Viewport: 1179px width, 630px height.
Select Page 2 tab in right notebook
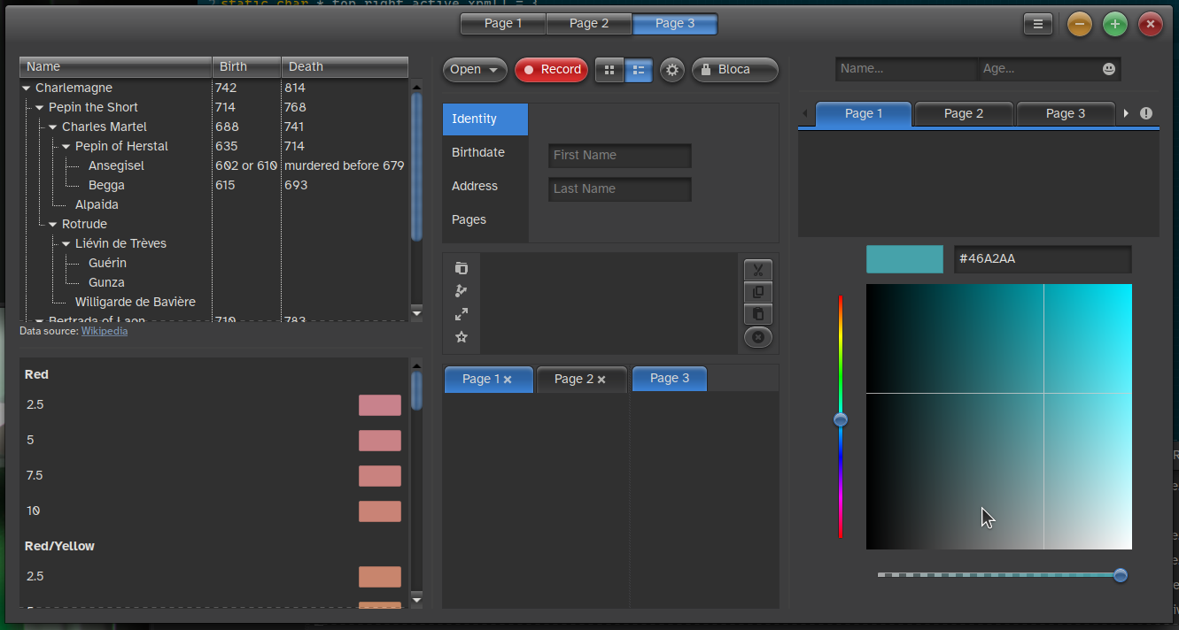pyautogui.click(x=964, y=114)
